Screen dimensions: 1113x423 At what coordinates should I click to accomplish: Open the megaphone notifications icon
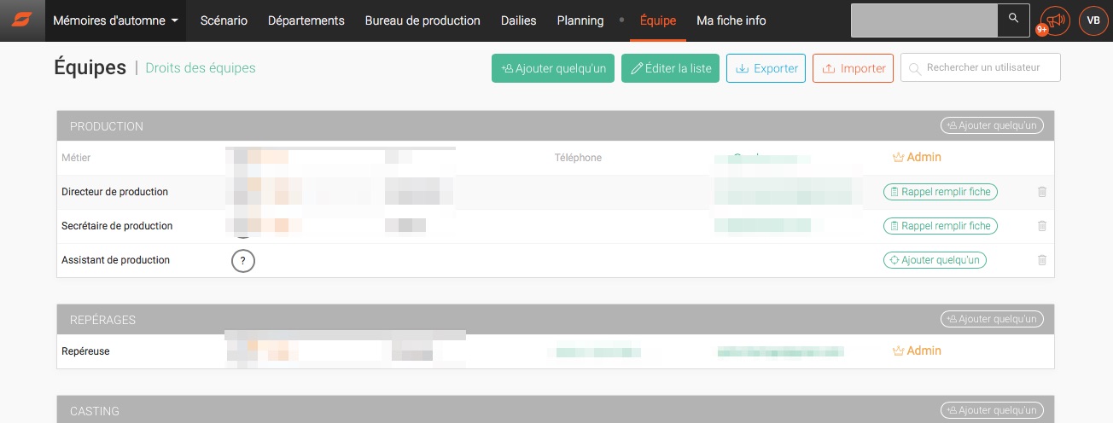coord(1055,20)
